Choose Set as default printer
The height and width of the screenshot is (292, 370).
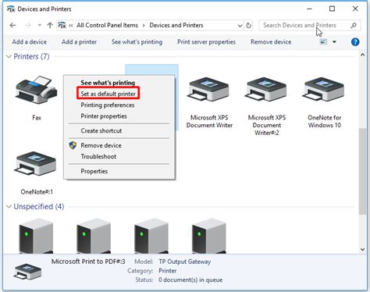pyautogui.click(x=108, y=94)
